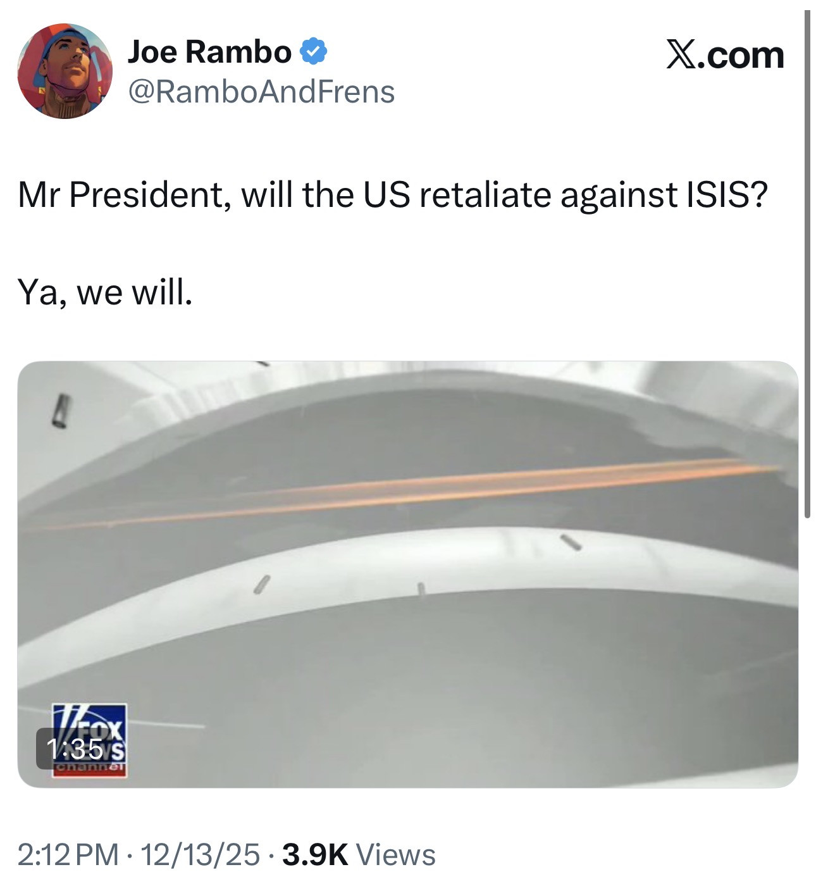816x879 pixels.
Task: Play the embedded Fox News video
Action: (408, 575)
